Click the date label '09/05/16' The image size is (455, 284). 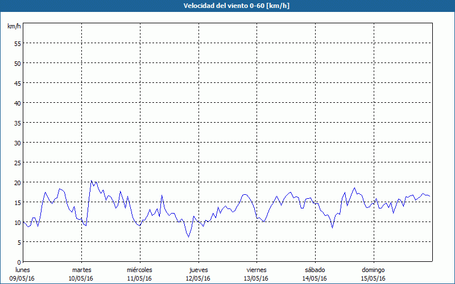click(23, 278)
